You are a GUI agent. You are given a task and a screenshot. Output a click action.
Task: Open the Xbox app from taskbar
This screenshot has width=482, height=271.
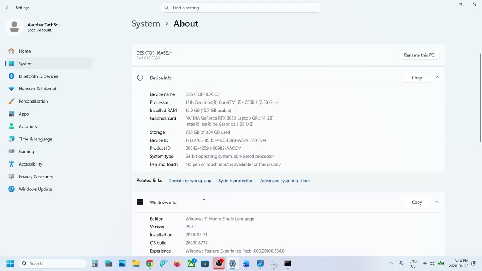[x=191, y=263]
